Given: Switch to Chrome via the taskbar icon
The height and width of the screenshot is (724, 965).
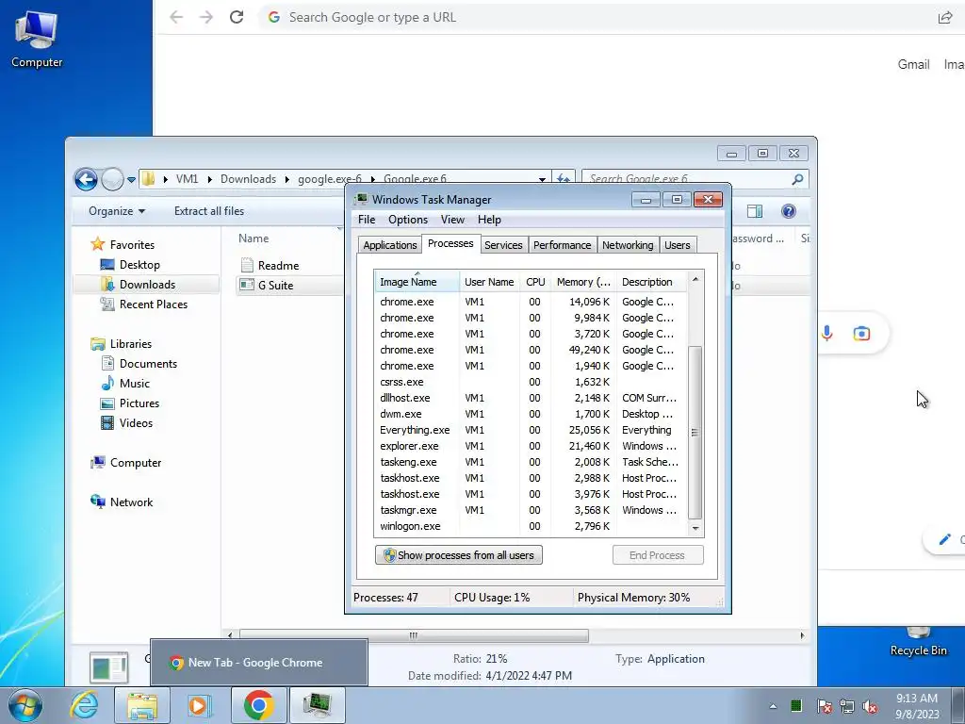Looking at the screenshot, I should [258, 705].
